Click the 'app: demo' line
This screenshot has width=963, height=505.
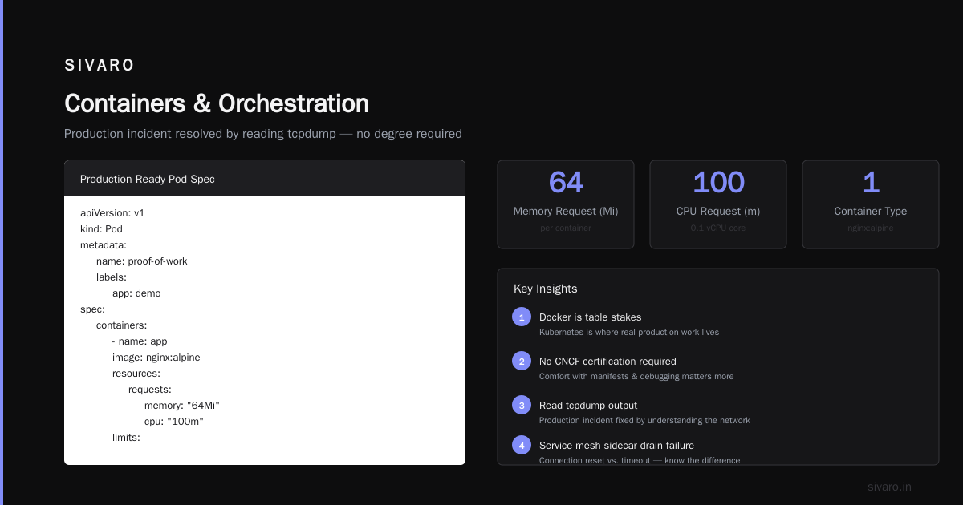click(136, 293)
